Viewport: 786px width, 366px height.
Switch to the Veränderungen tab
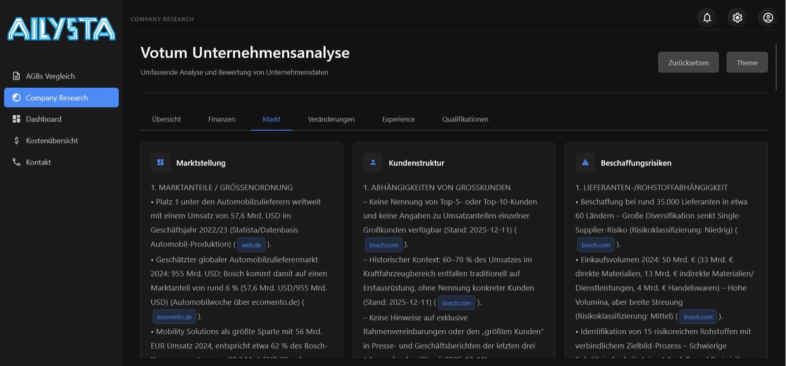coord(331,119)
